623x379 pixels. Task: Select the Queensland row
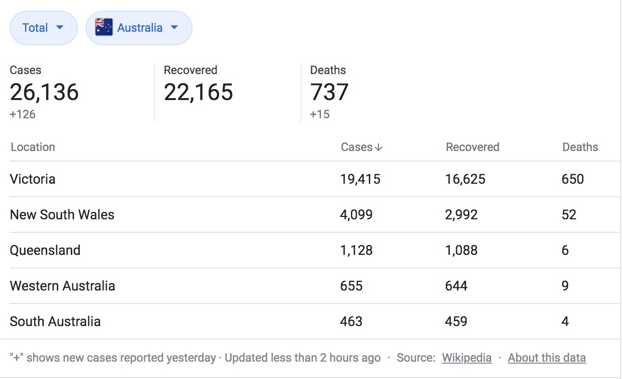(45, 251)
